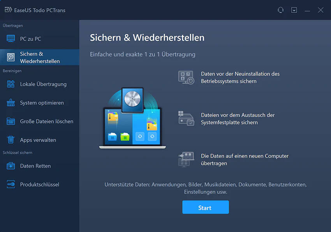Switch to the Apps verwalten section
The width and height of the screenshot is (331, 232).
pos(39,140)
